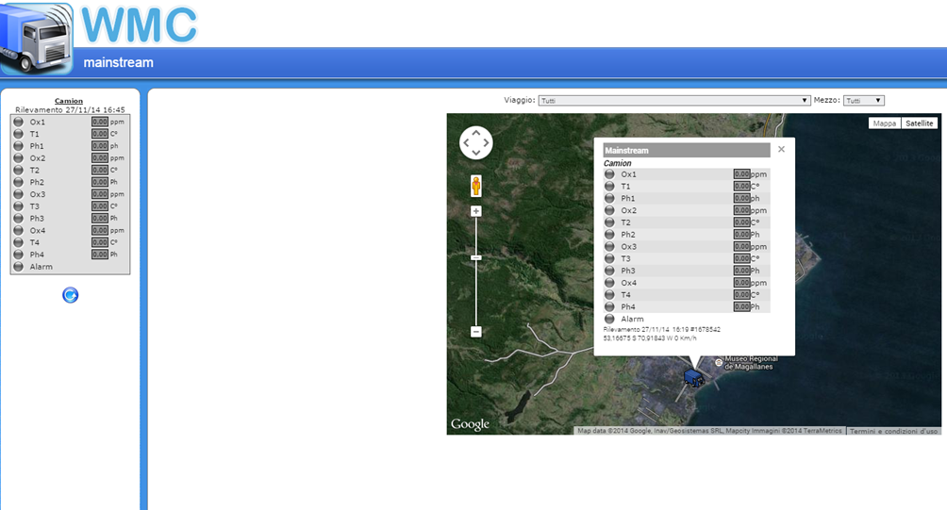Image resolution: width=947 pixels, height=510 pixels.
Task: Open the Viaggio dropdown
Action: click(673, 100)
